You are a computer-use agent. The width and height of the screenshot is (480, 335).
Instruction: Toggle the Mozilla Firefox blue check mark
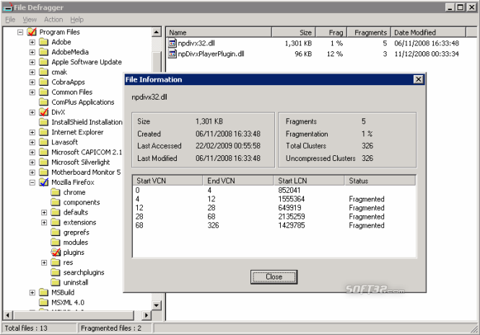point(44,182)
